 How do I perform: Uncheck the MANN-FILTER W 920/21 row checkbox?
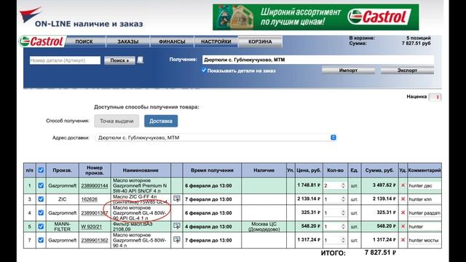(41, 226)
